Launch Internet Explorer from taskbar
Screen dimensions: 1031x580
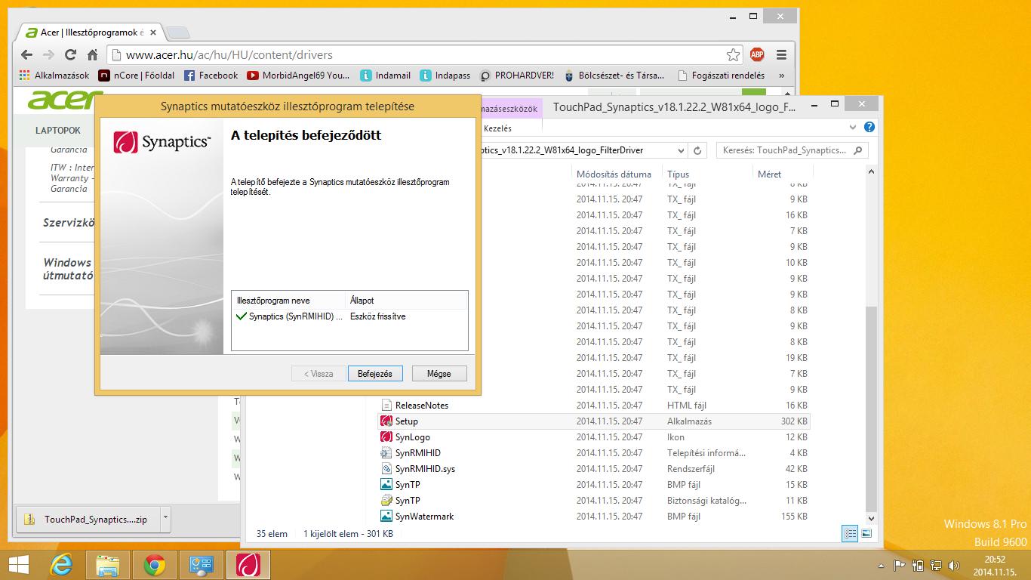click(x=62, y=565)
